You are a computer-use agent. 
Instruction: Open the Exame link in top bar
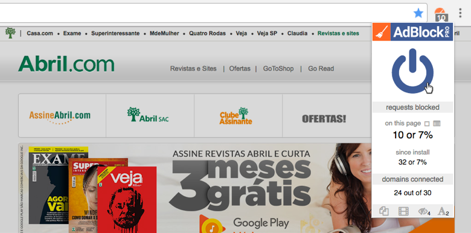point(72,33)
